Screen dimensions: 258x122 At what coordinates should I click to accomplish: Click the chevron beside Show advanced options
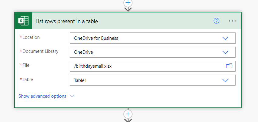point(72,96)
